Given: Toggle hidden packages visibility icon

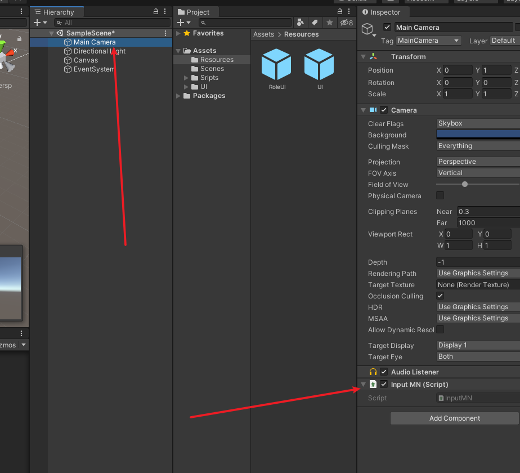Looking at the screenshot, I should click(347, 23).
